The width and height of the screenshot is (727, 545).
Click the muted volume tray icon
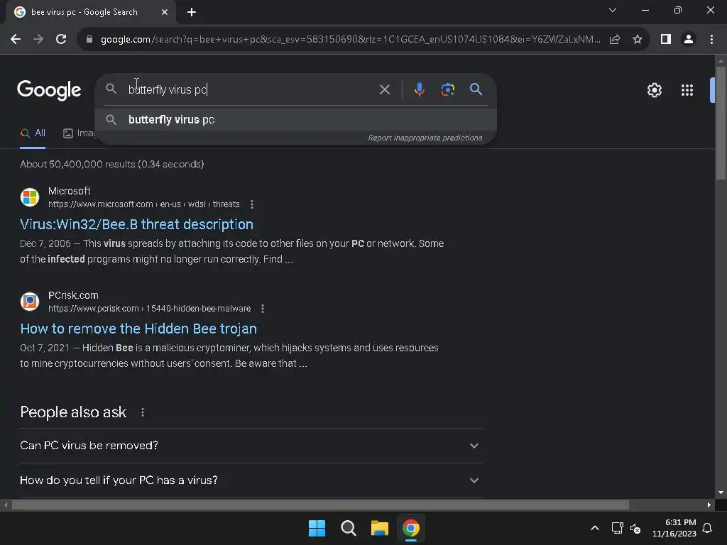point(635,528)
